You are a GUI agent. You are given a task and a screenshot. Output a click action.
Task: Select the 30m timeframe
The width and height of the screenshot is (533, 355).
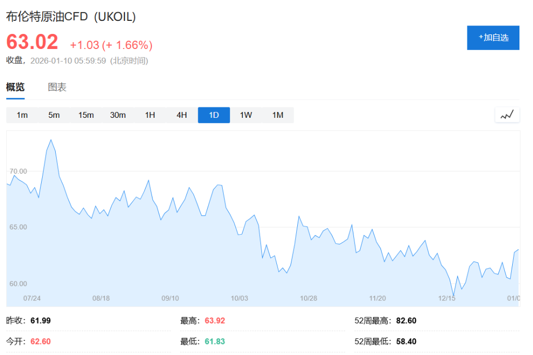click(x=118, y=115)
